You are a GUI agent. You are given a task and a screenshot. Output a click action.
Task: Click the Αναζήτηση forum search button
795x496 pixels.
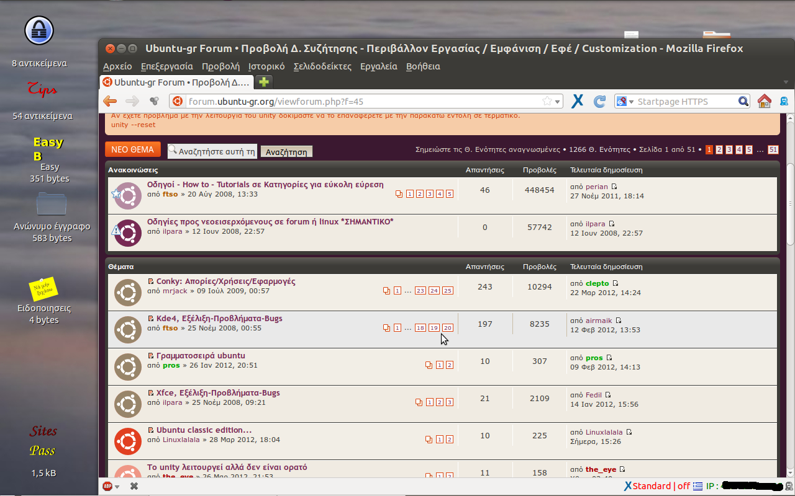(x=286, y=151)
